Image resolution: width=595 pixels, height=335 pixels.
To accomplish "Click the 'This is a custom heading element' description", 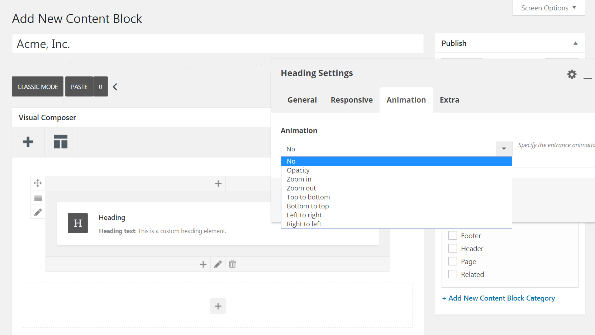I will pos(182,231).
